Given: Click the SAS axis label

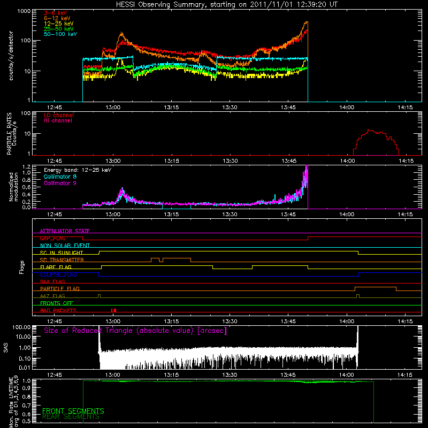Looking at the screenshot, I should point(6,348).
